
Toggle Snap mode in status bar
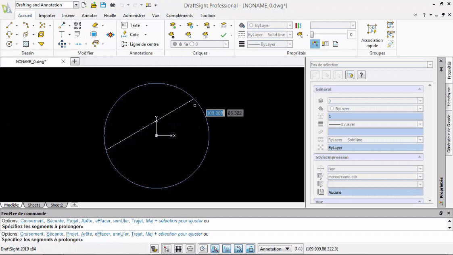[x=167, y=249]
